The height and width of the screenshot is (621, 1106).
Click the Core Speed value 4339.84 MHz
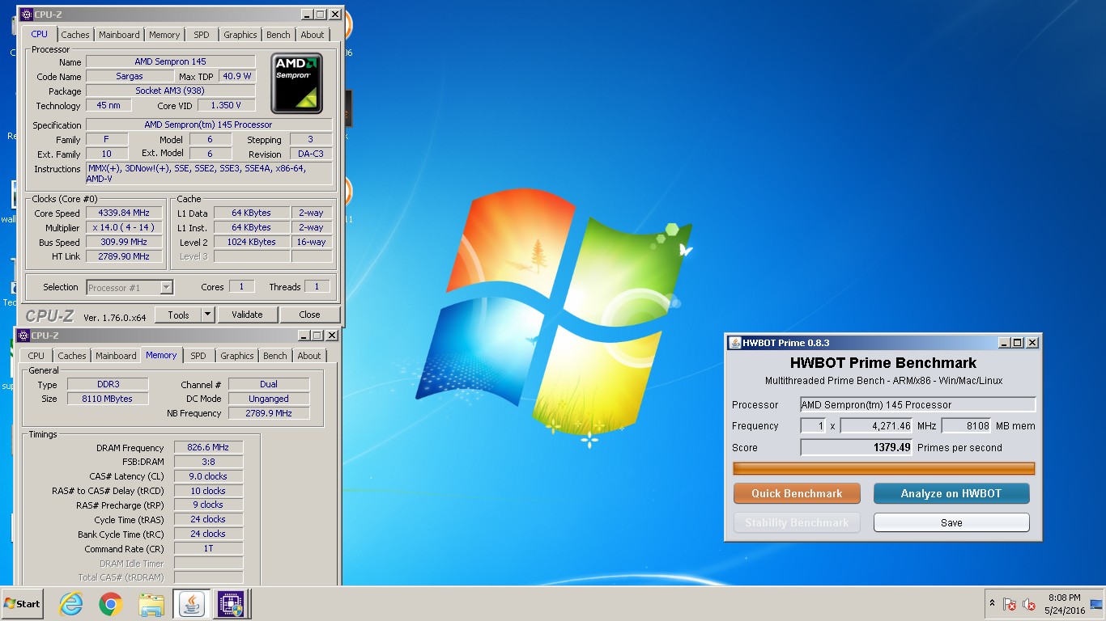point(124,213)
